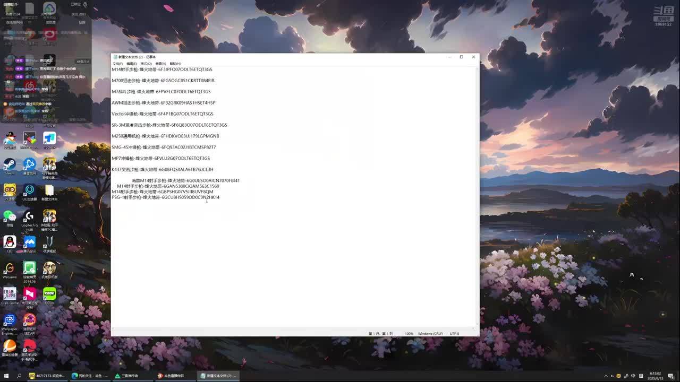
Task: Open the Logitech G HUB shortcut
Action: [x=30, y=220]
